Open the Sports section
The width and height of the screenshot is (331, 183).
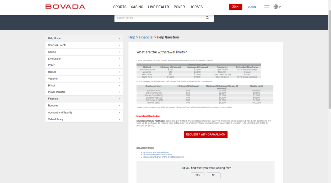tap(120, 7)
